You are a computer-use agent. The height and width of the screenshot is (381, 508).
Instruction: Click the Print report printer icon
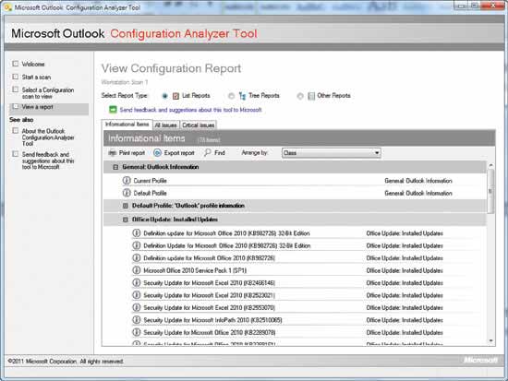point(112,153)
